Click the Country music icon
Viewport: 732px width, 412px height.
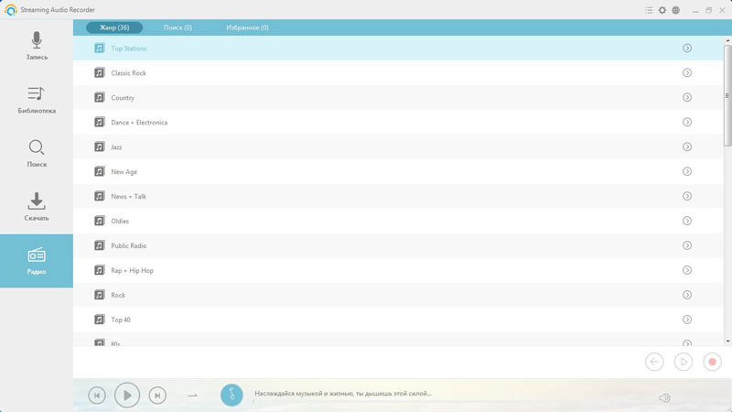point(99,98)
